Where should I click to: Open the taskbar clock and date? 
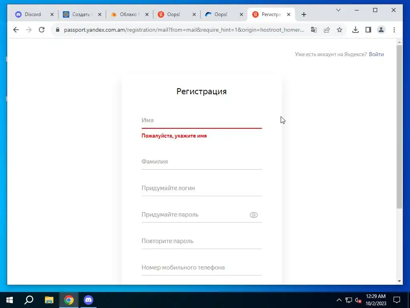click(x=376, y=300)
